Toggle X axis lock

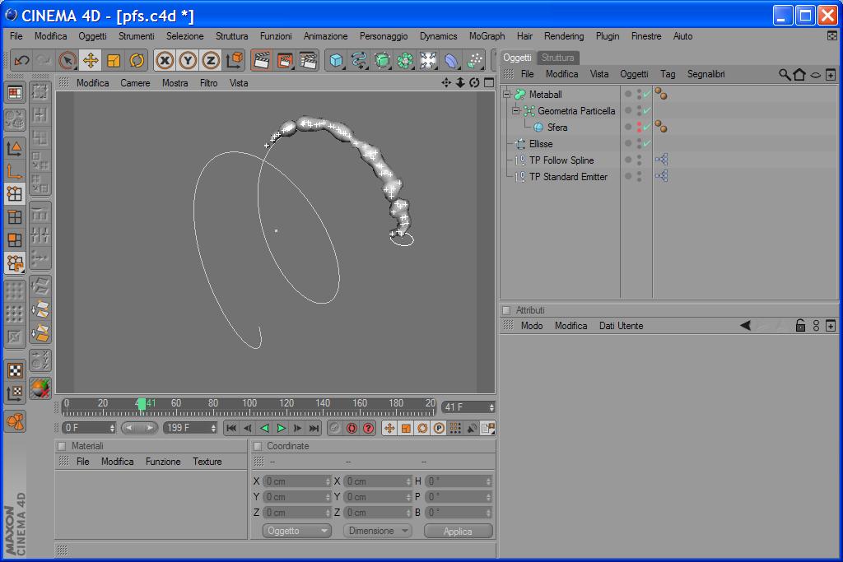[165, 61]
